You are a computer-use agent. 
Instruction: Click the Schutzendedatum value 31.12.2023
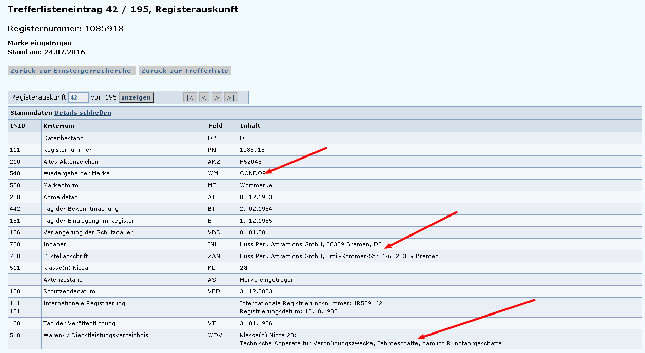[256, 291]
